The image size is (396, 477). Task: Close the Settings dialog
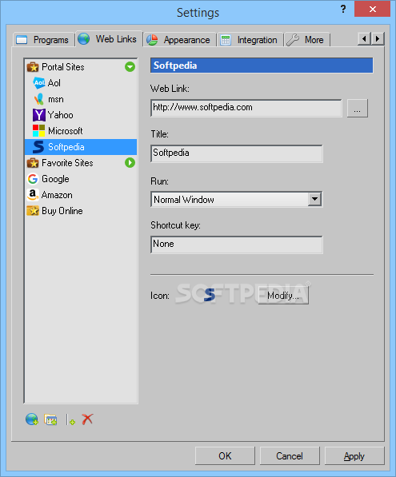click(x=372, y=9)
